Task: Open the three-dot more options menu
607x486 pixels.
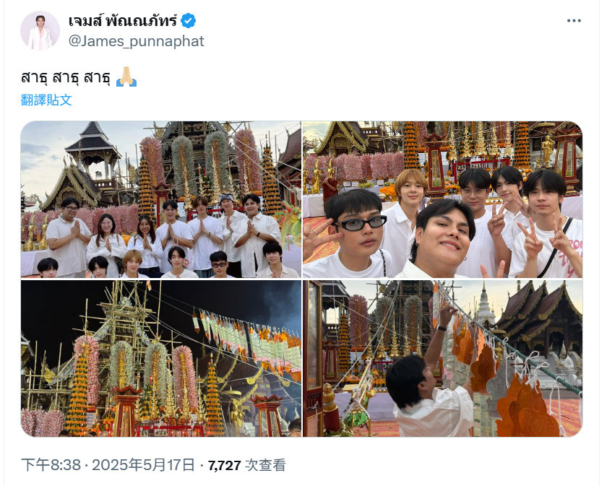Action: [574, 21]
